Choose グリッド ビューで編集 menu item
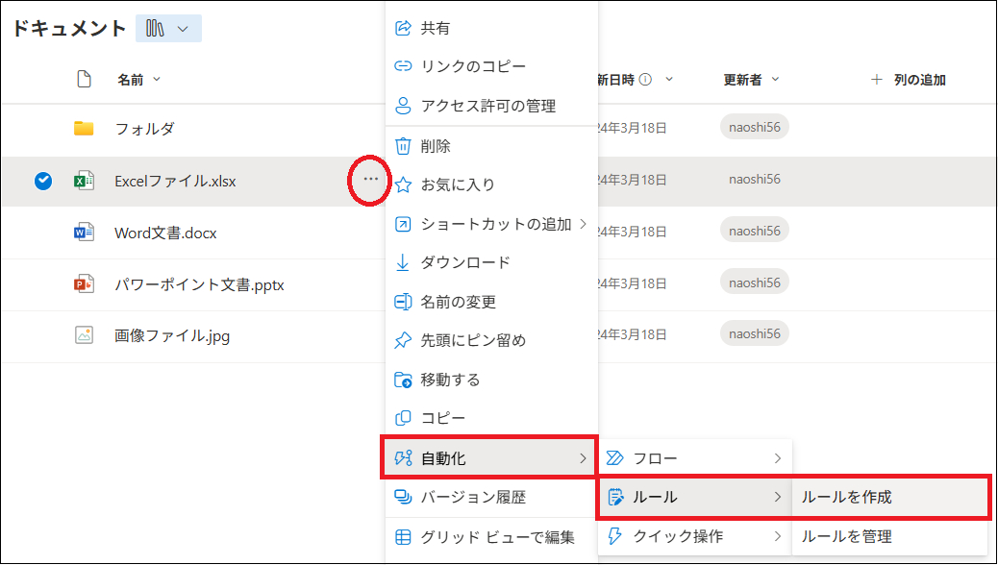This screenshot has width=998, height=565. point(491,537)
